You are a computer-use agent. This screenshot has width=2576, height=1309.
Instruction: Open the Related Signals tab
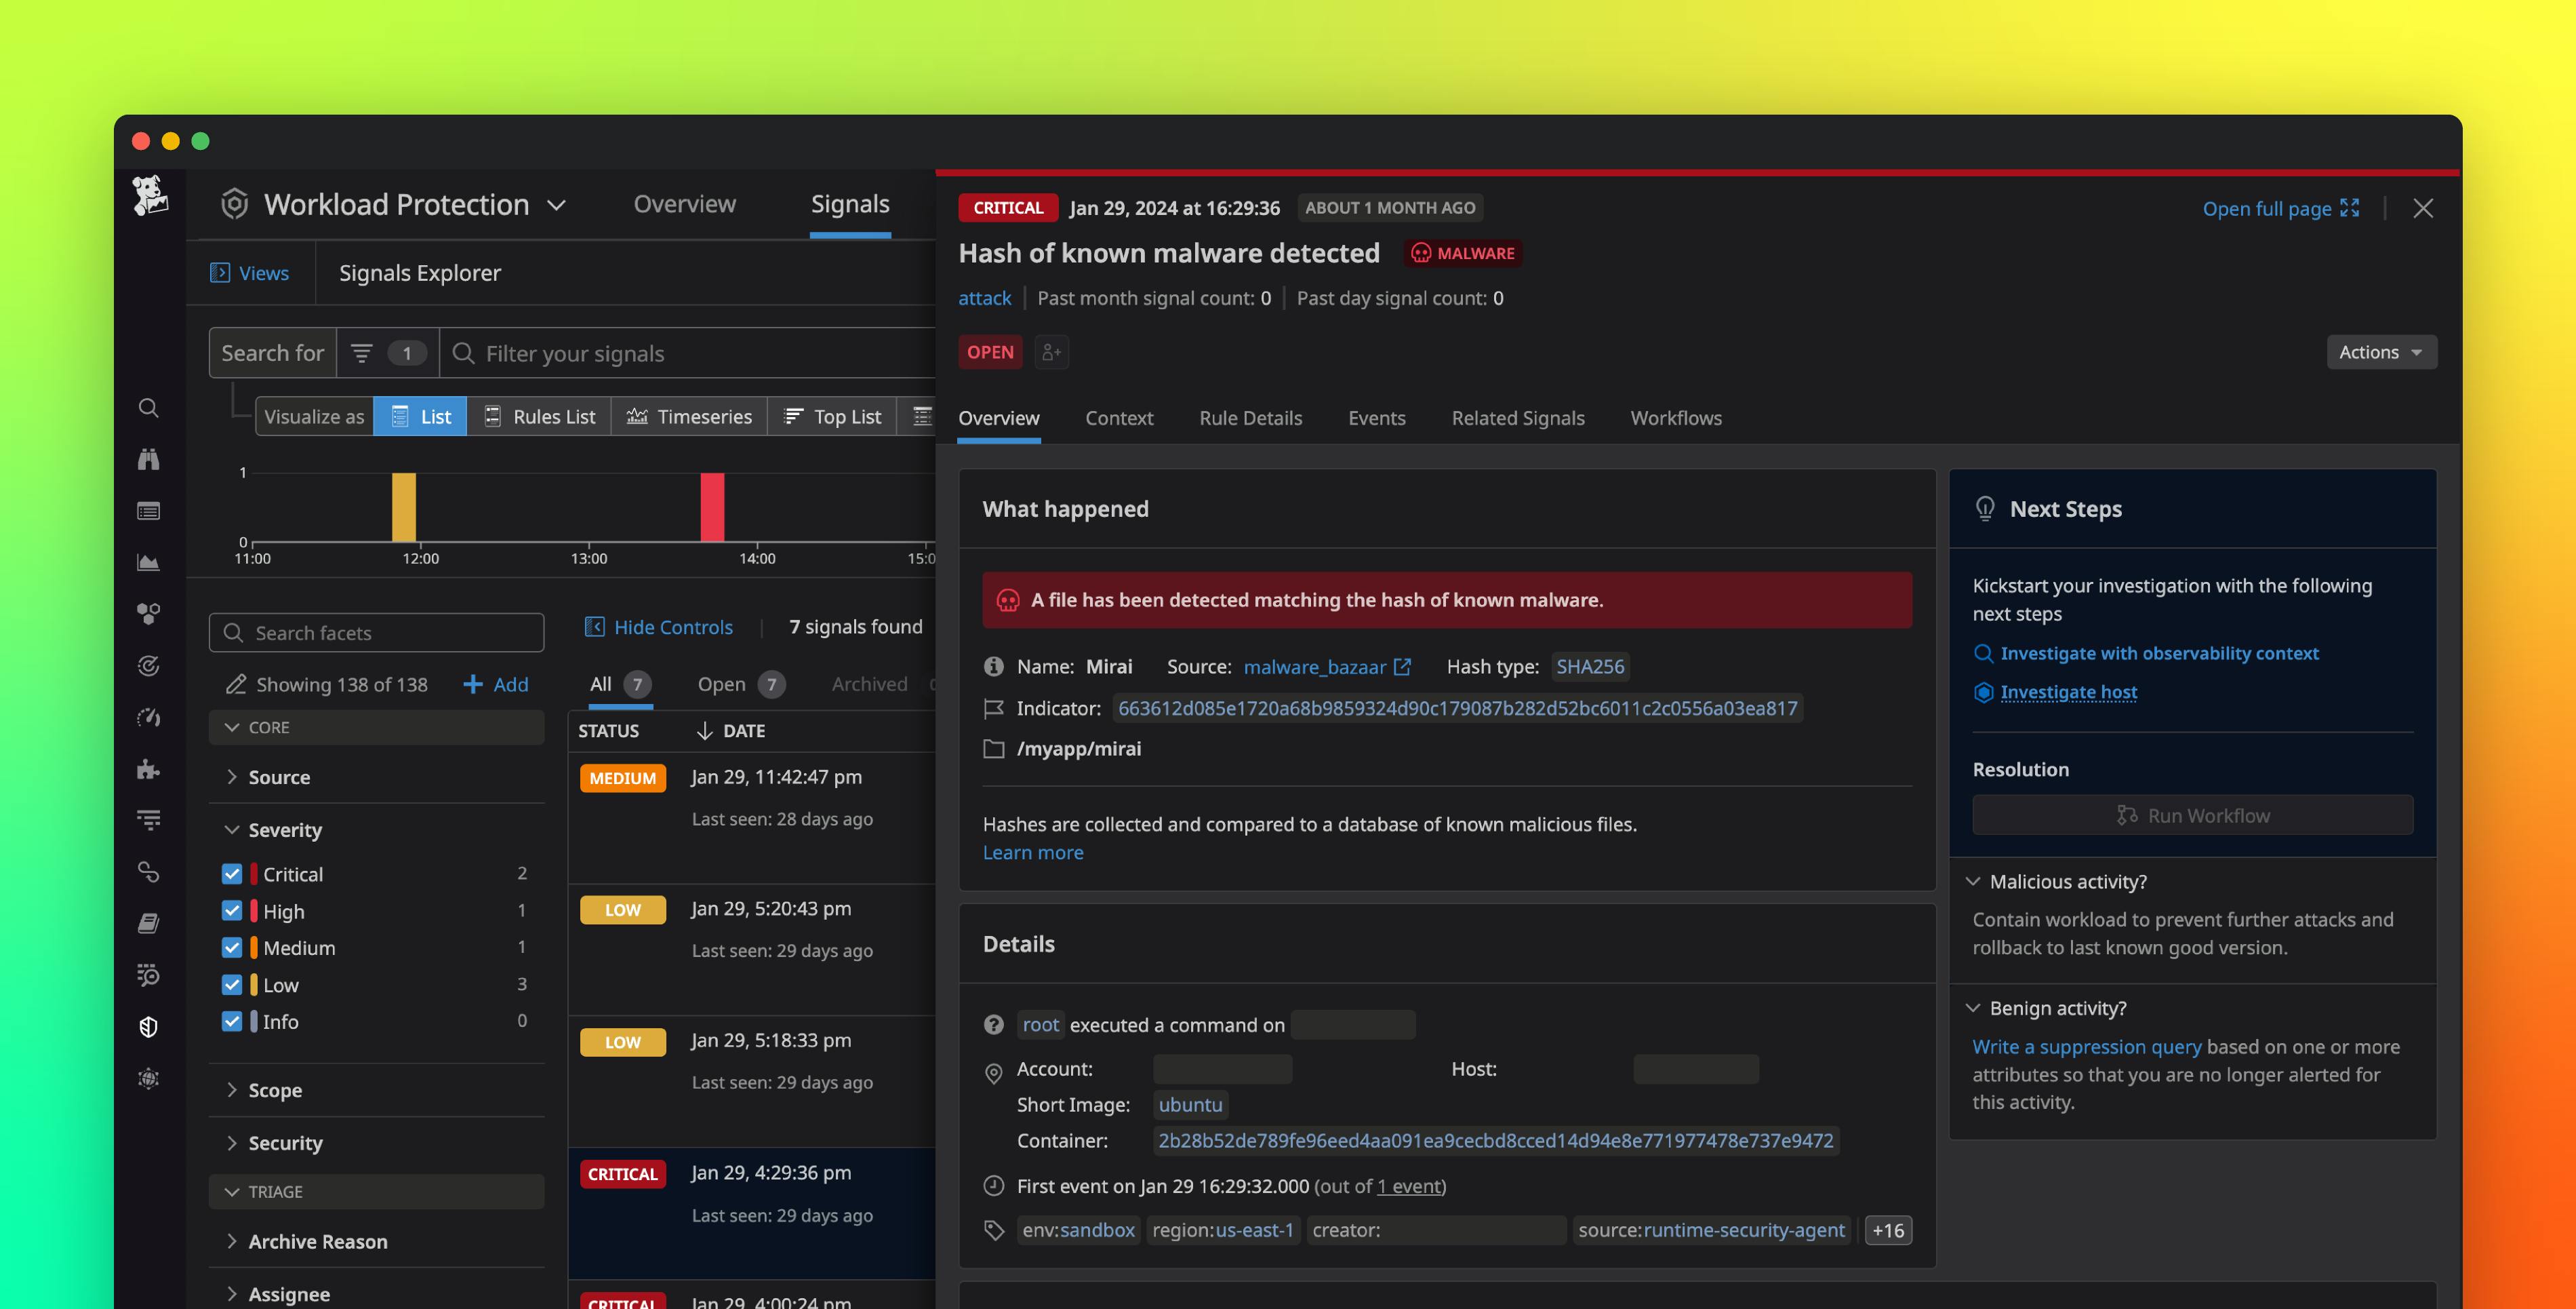1518,418
